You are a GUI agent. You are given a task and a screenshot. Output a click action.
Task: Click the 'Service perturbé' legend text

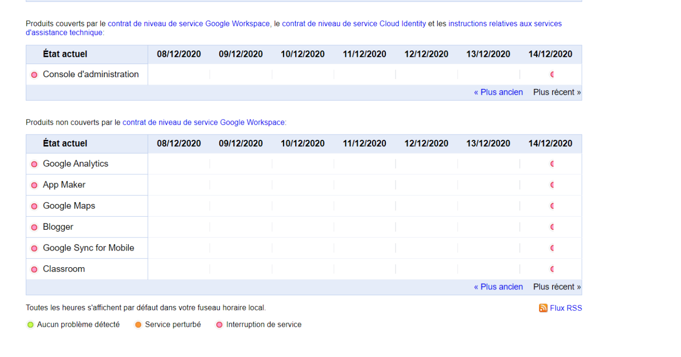click(x=173, y=324)
